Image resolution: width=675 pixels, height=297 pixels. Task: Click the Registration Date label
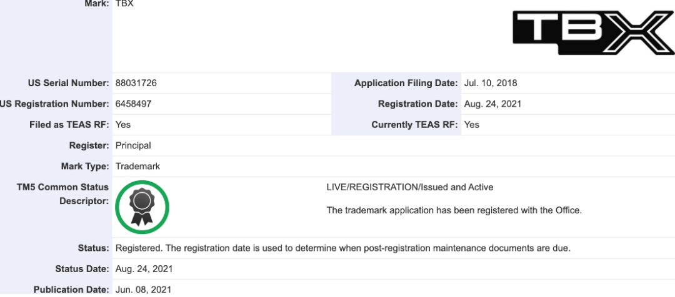click(418, 104)
